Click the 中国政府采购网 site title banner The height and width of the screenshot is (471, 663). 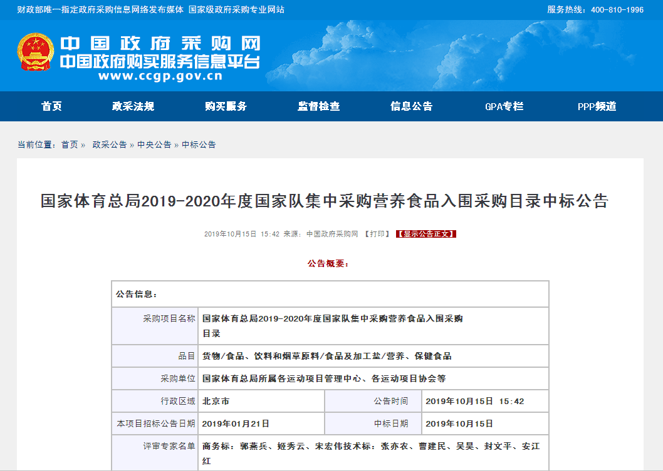tap(160, 43)
